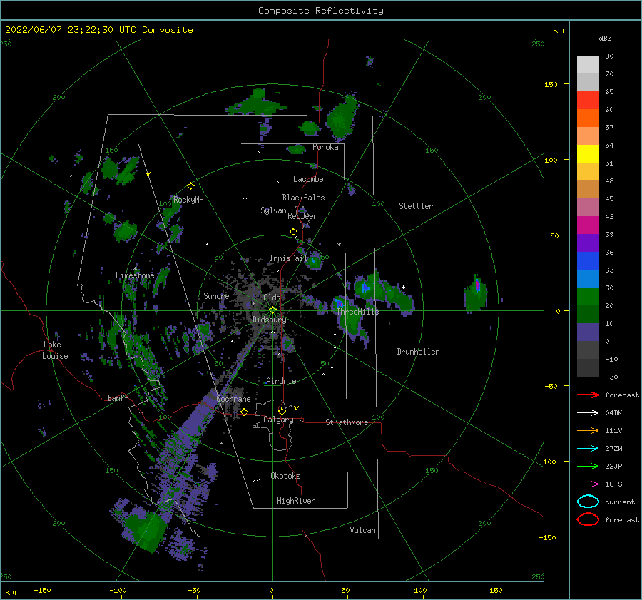Click the ThreeHills label
642x600 pixels.
358,312
